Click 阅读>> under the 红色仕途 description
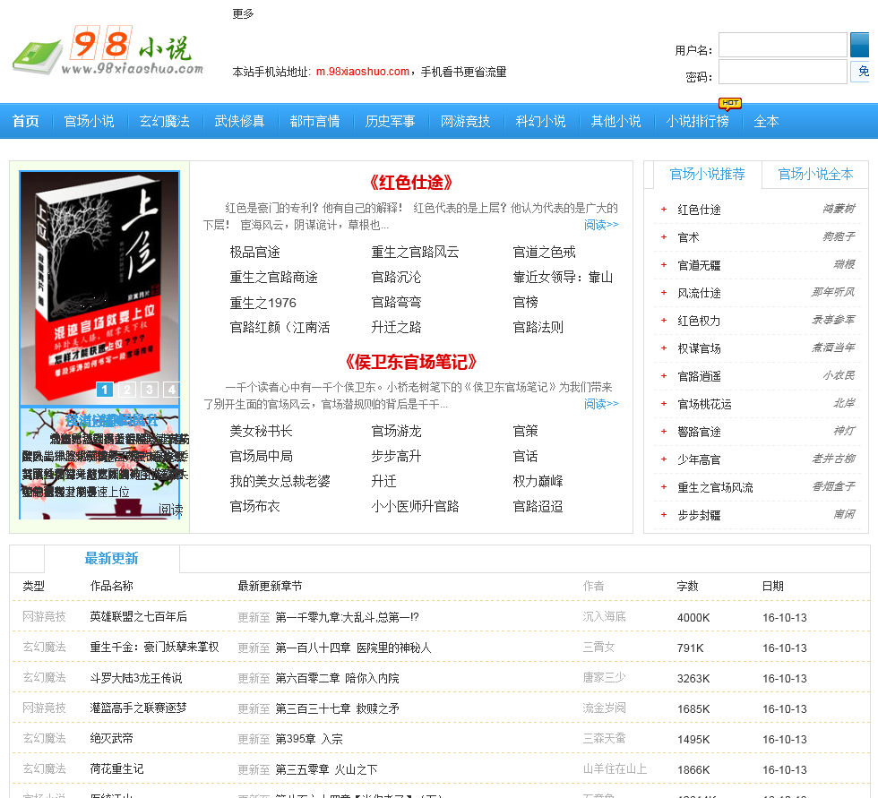This screenshot has height=798, width=878. (601, 225)
